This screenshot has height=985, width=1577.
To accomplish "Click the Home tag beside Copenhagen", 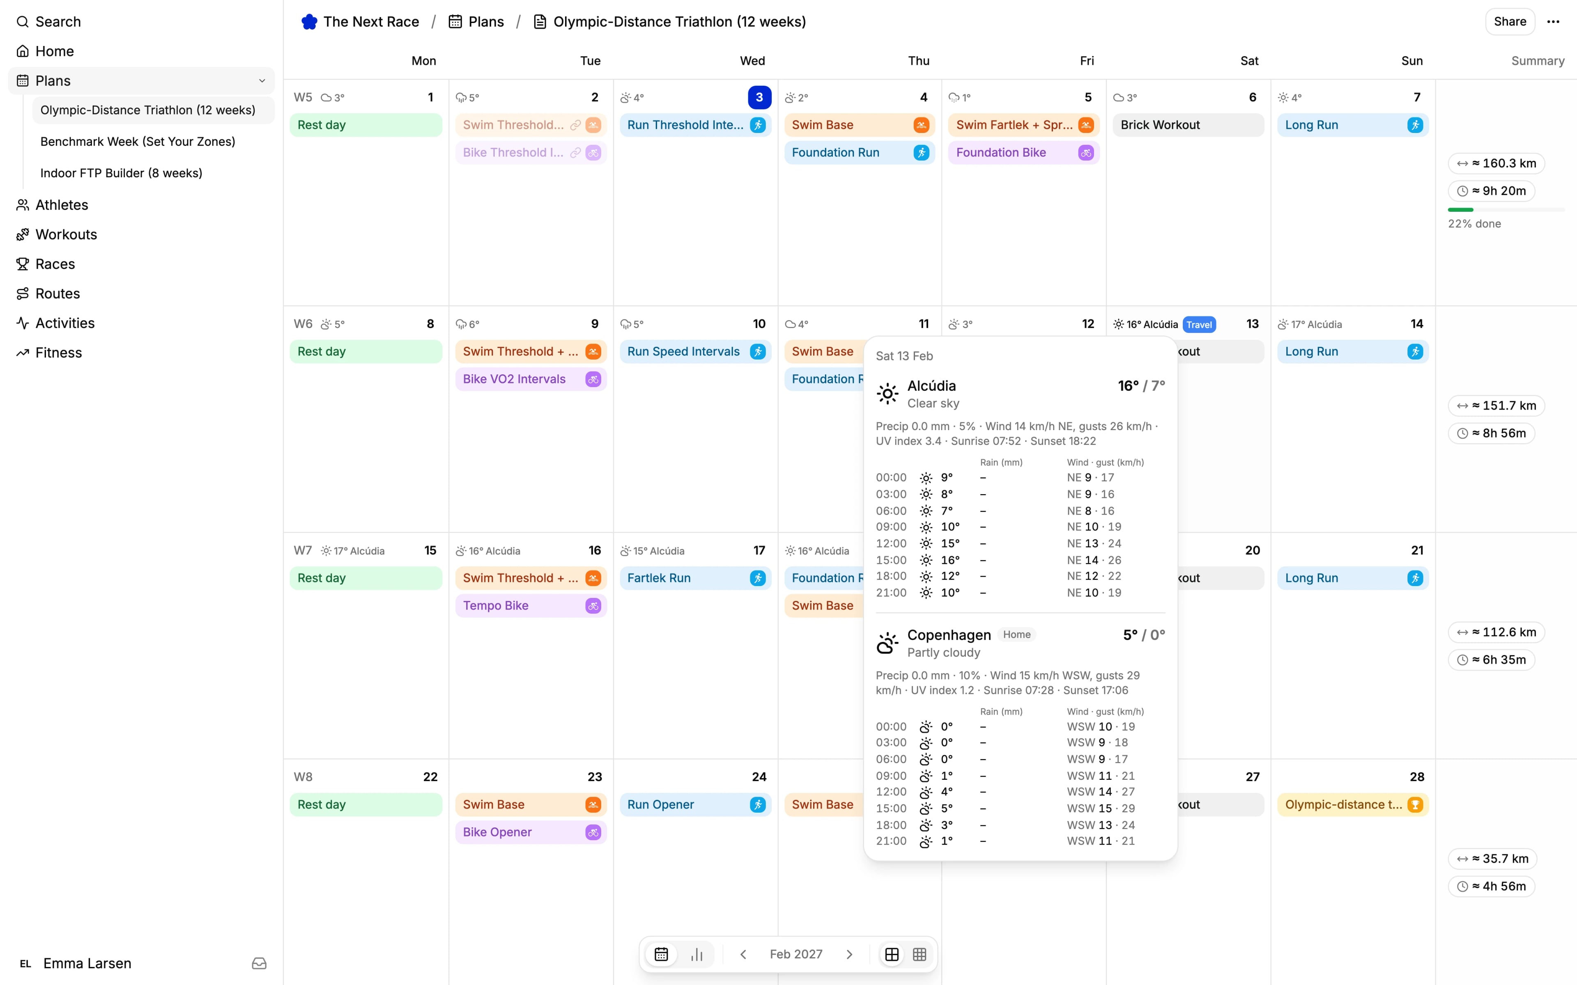I will [1016, 635].
